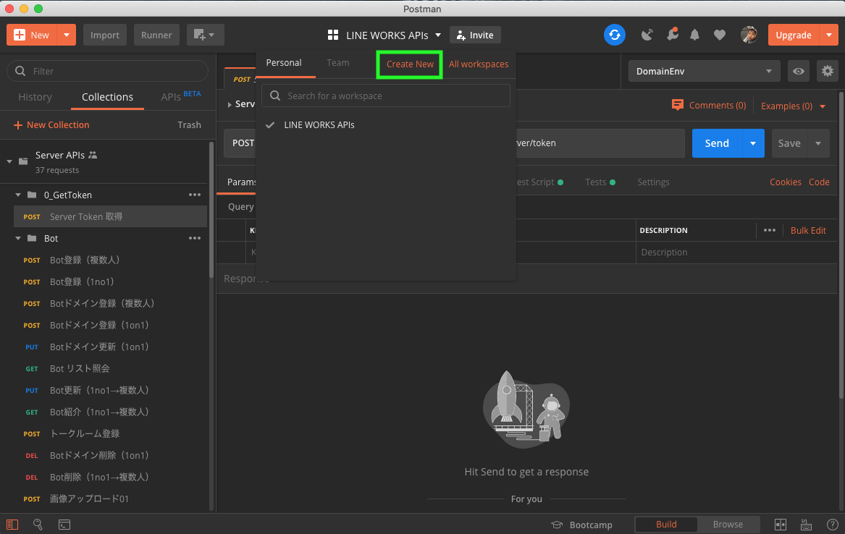Click the search icon in the status bar
Image resolution: width=845 pixels, height=534 pixels.
point(38,524)
